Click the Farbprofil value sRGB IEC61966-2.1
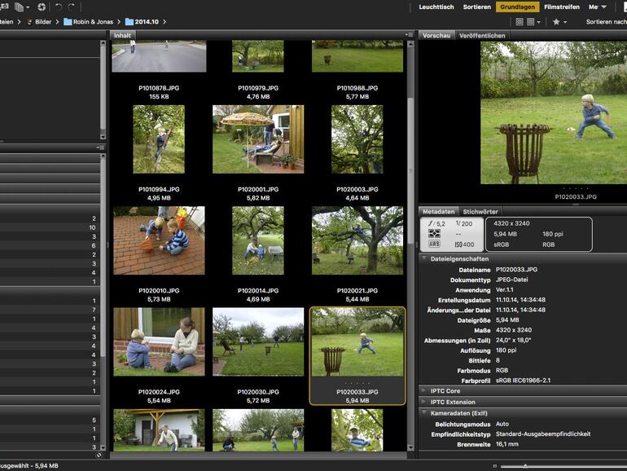This screenshot has height=471, width=627. click(523, 381)
